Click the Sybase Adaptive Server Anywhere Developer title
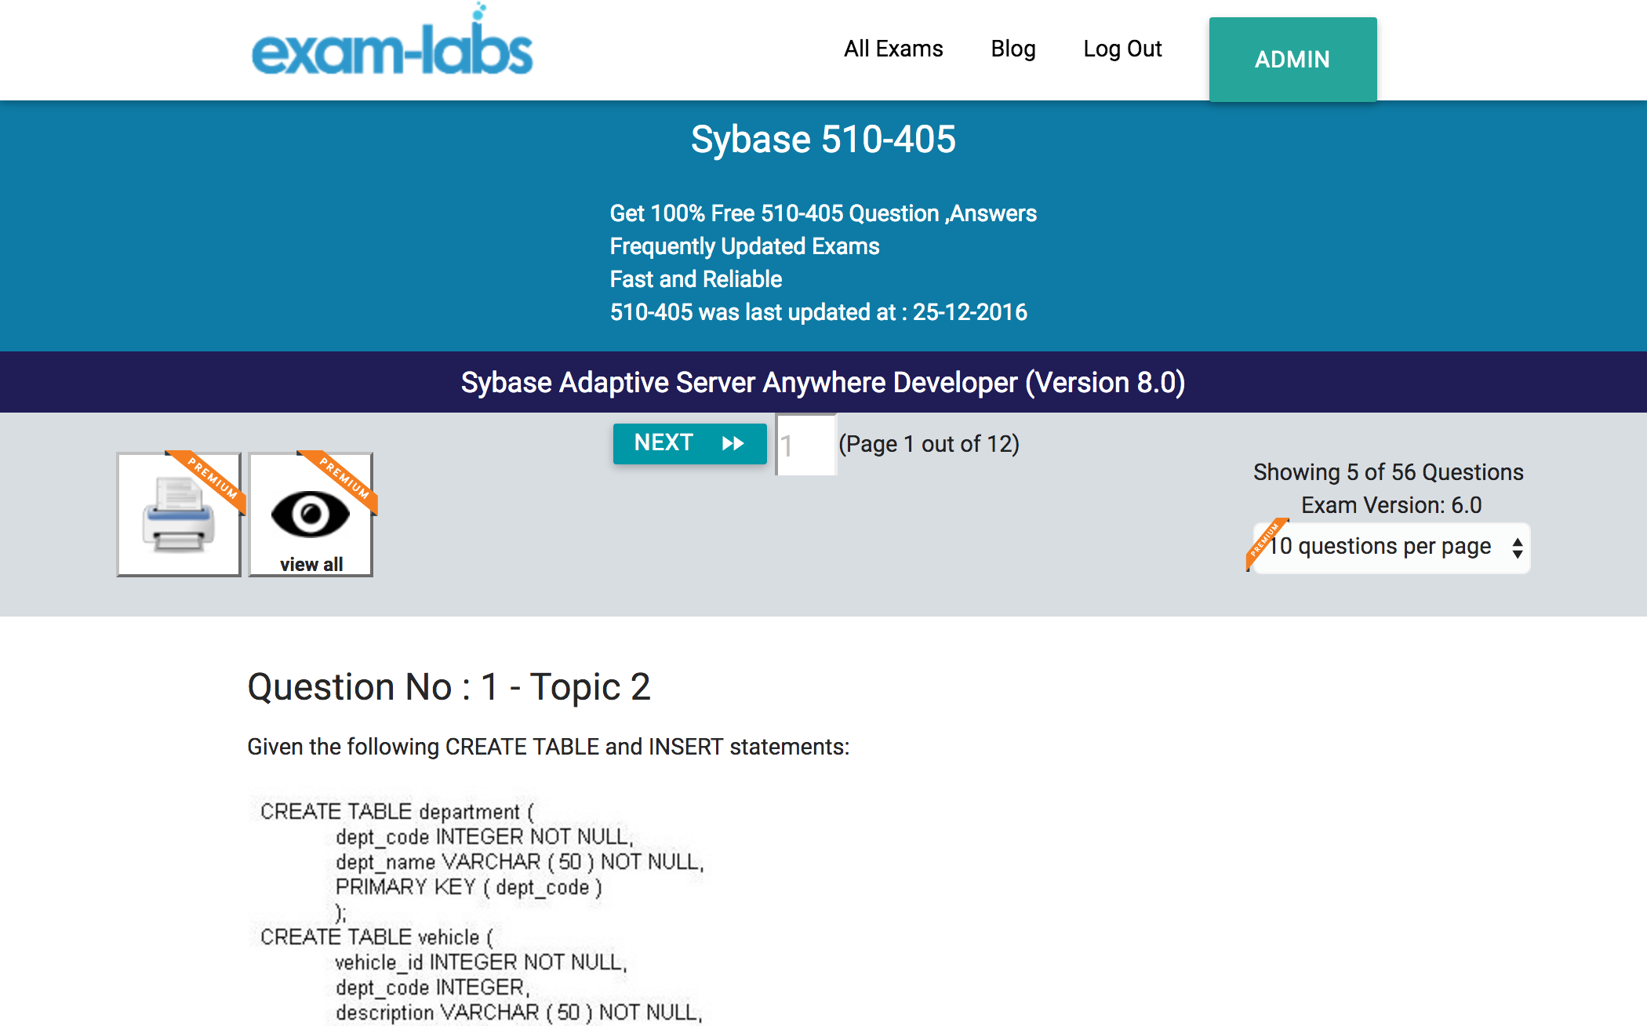The image size is (1647, 1026). pos(823,382)
